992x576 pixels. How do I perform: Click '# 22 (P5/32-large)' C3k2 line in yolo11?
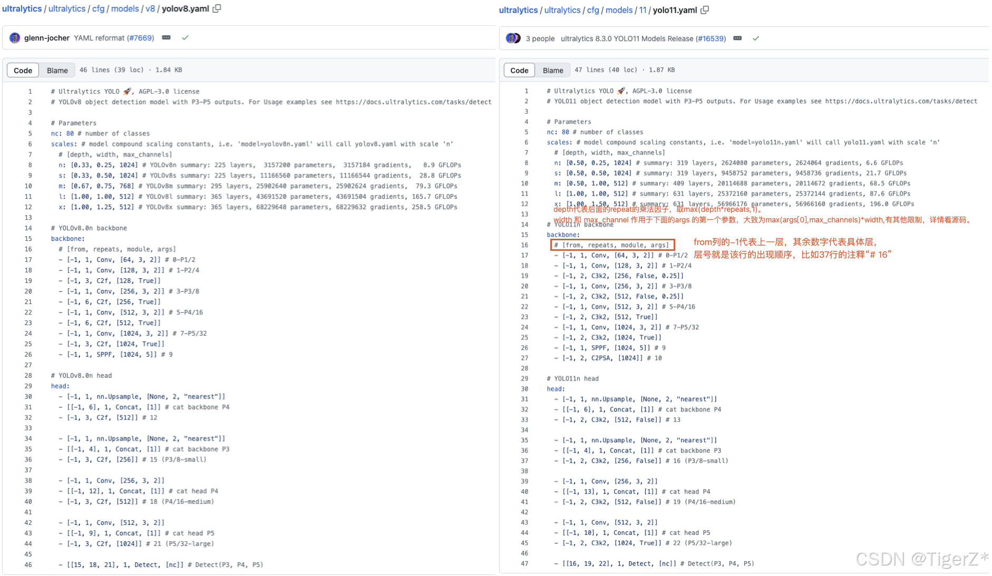(x=643, y=543)
